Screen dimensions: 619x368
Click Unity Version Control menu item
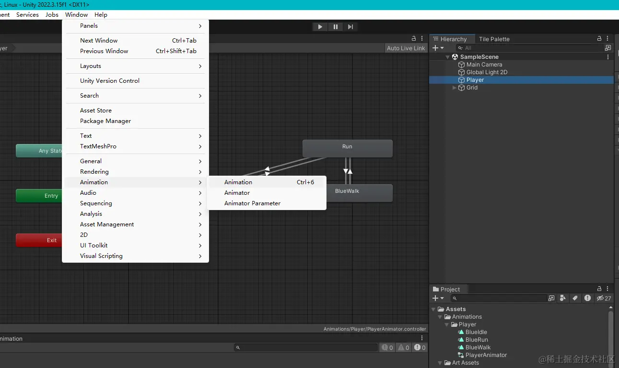point(135,81)
